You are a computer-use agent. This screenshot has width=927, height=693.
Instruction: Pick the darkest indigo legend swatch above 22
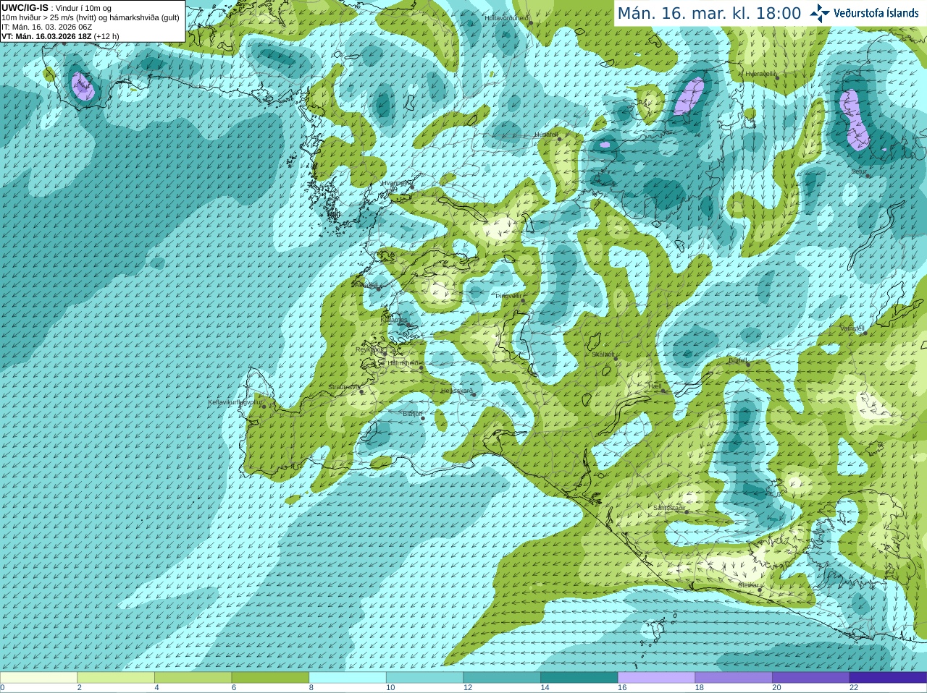888,678
